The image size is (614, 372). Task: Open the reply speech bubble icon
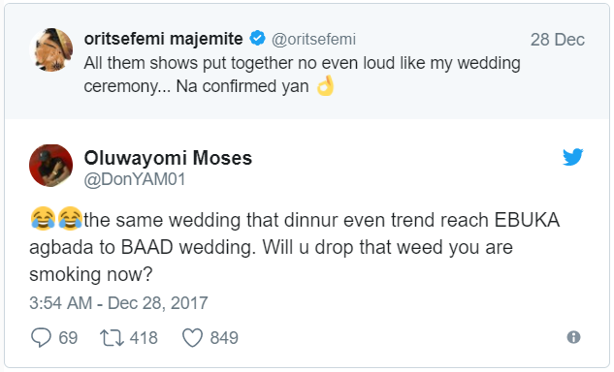coord(41,337)
